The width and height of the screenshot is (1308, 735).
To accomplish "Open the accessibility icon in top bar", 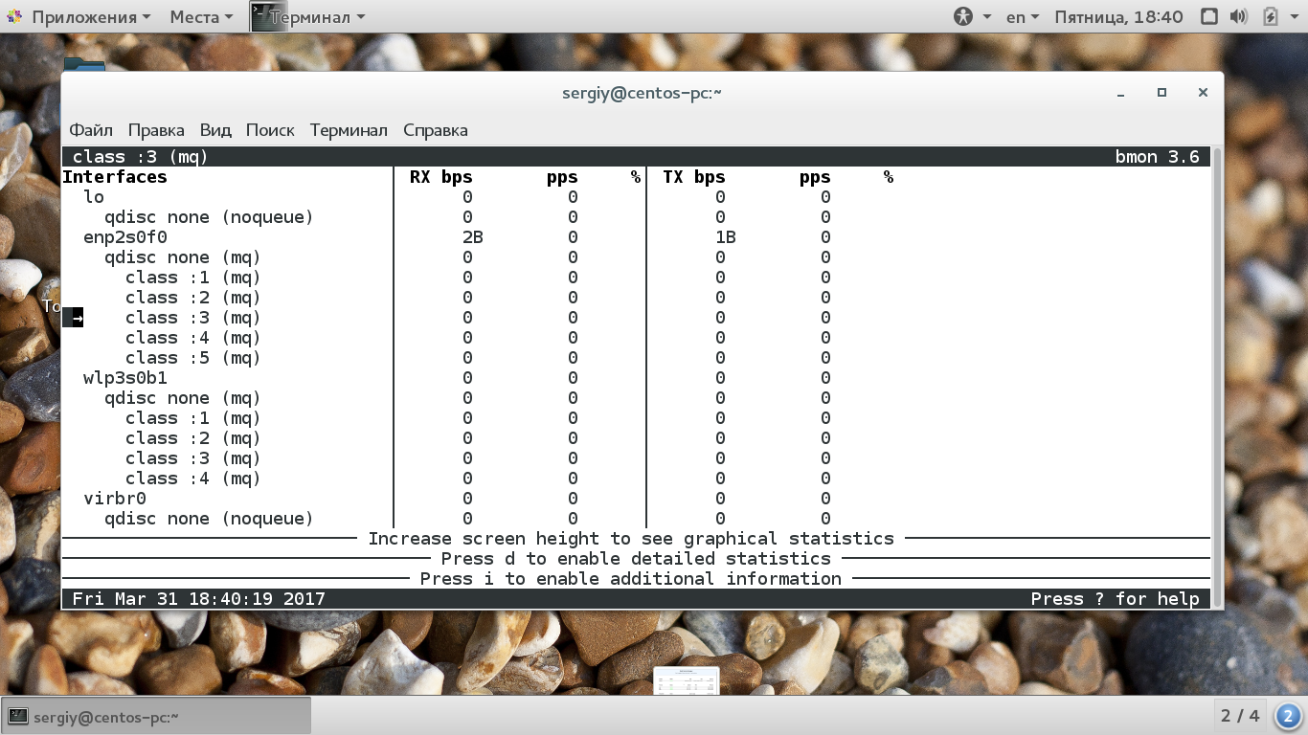I will pos(962,16).
